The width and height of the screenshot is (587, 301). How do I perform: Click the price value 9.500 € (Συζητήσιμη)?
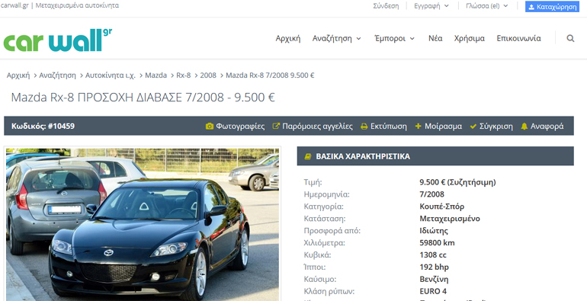(x=457, y=182)
